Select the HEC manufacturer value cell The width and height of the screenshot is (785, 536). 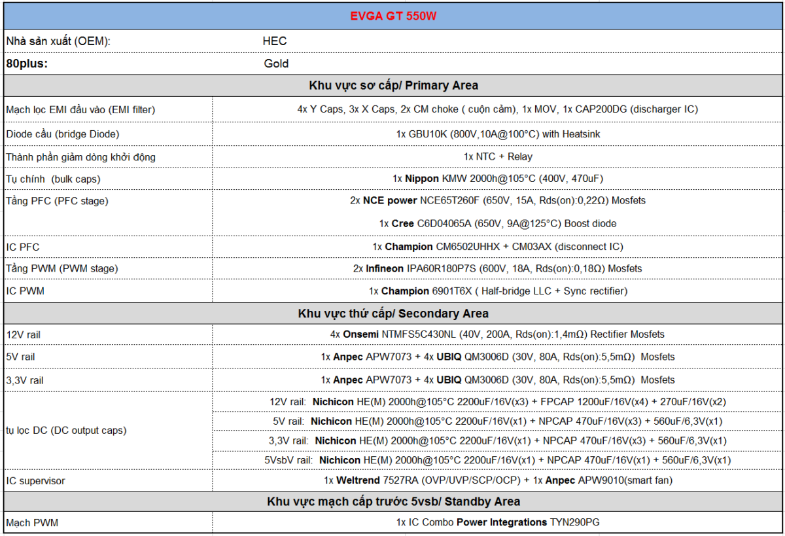tap(275, 41)
